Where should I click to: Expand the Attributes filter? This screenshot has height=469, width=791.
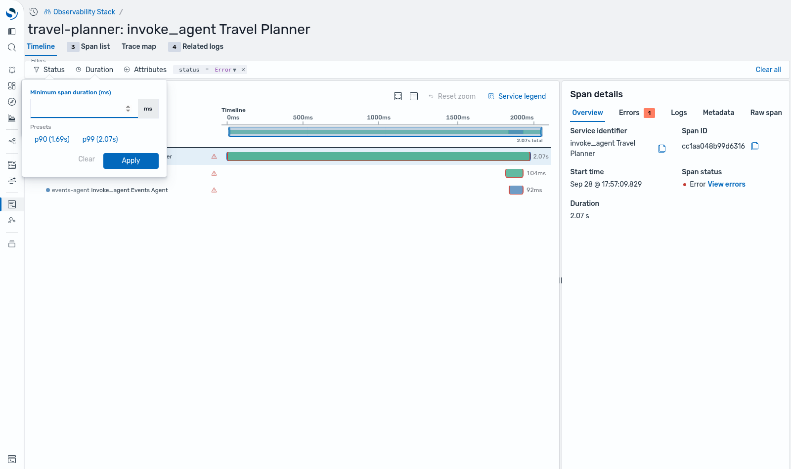click(x=145, y=70)
